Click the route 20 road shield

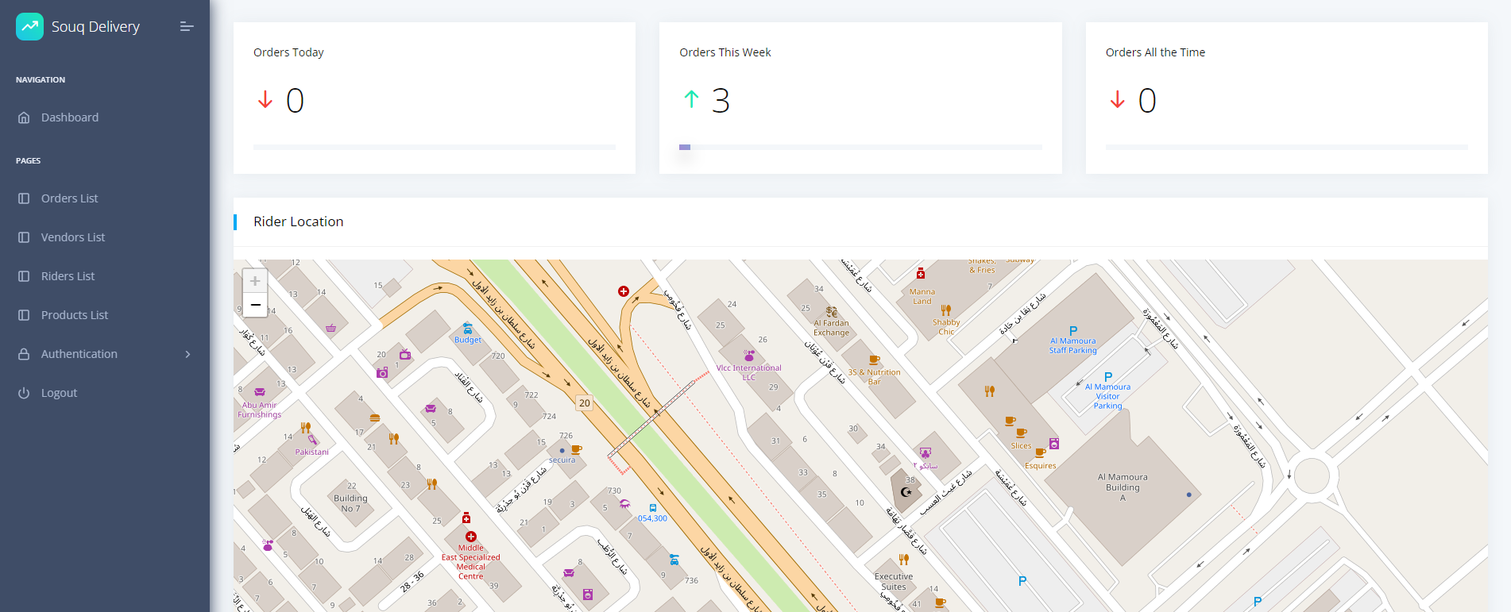(585, 403)
